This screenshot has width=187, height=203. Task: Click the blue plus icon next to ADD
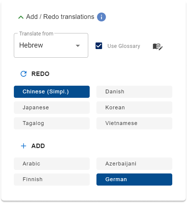pyautogui.click(x=24, y=146)
